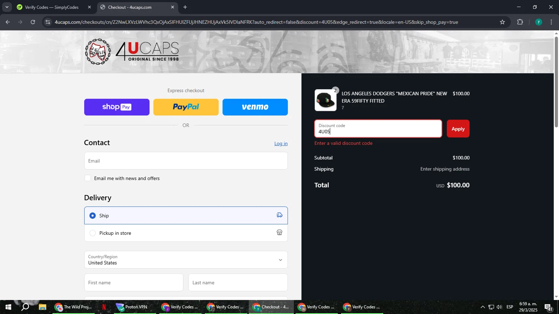Focus the First name field
Viewport: 559px width, 314px height.
tap(134, 282)
